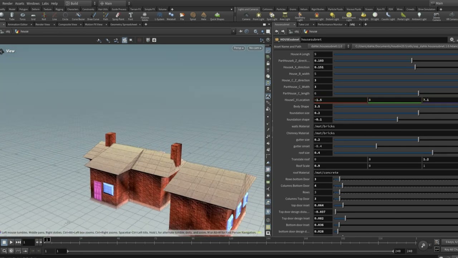Screen dimensions: 458x258
Task: Open the Help menu
Action: pos(54,3)
